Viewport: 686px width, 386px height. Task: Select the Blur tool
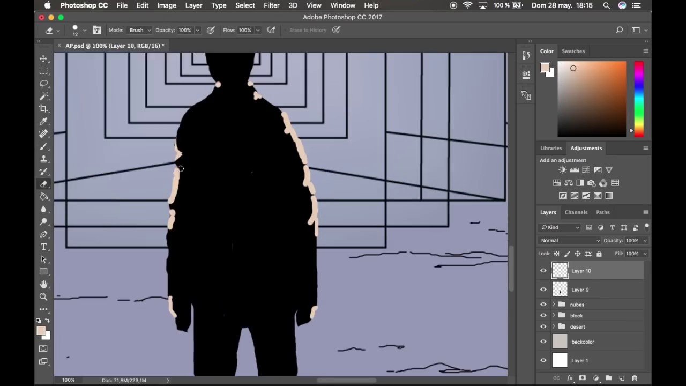[43, 209]
